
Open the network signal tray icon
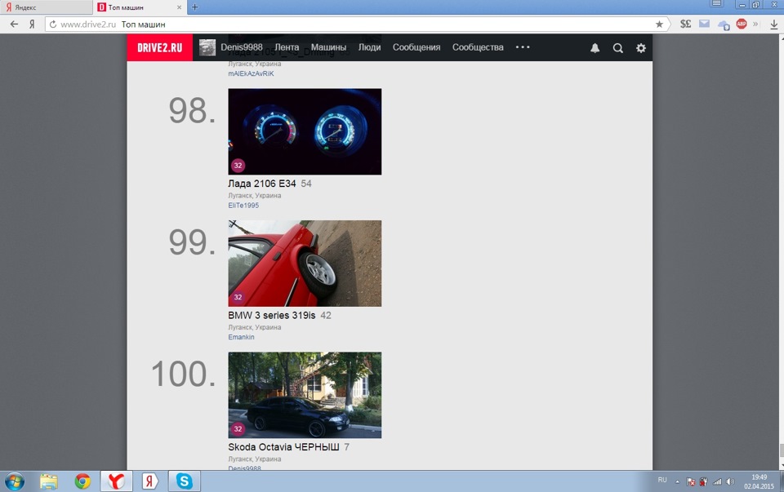pyautogui.click(x=717, y=482)
